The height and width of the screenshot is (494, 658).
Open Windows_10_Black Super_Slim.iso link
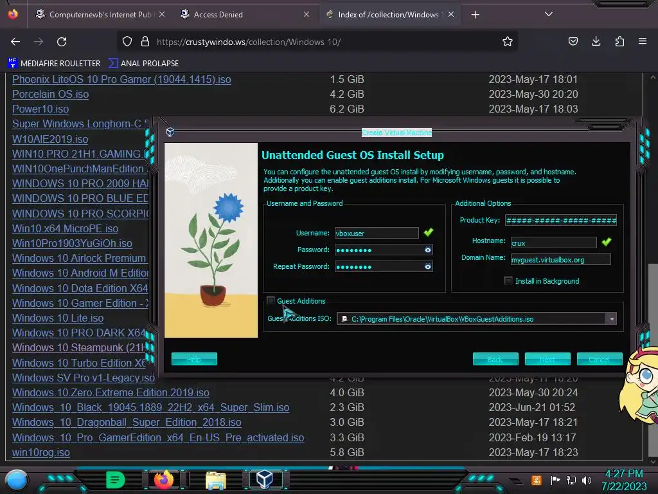(x=150, y=407)
